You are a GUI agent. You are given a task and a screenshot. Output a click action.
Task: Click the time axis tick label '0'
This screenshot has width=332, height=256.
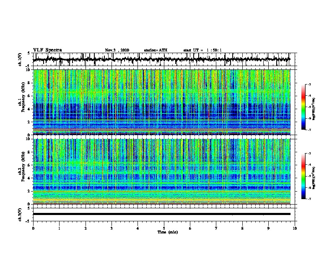[33, 228]
